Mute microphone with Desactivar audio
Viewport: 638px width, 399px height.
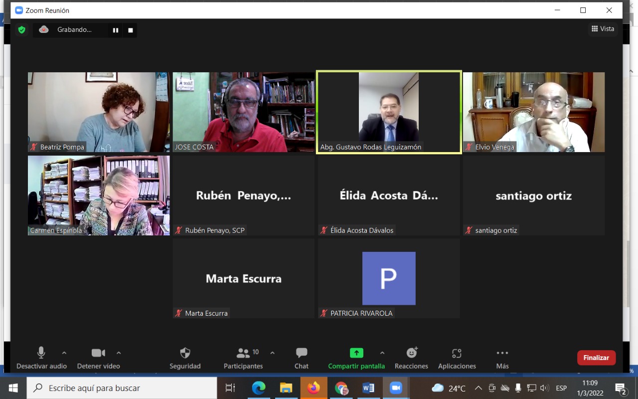click(x=41, y=354)
